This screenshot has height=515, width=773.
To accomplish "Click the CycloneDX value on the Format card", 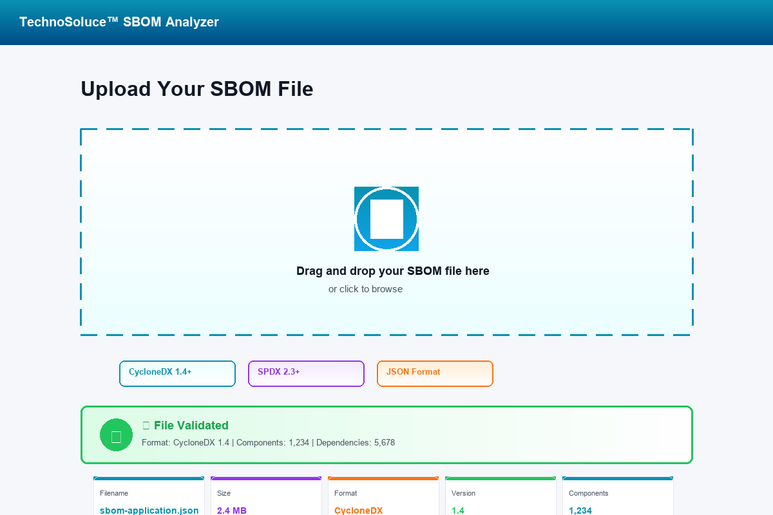I will 359,510.
